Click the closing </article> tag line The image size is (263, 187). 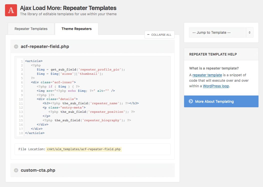35,133
